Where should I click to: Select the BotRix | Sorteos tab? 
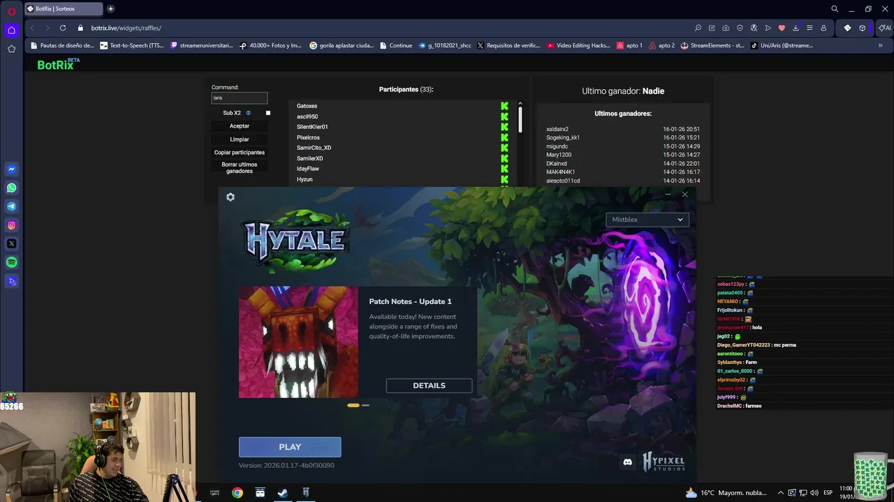click(x=64, y=9)
